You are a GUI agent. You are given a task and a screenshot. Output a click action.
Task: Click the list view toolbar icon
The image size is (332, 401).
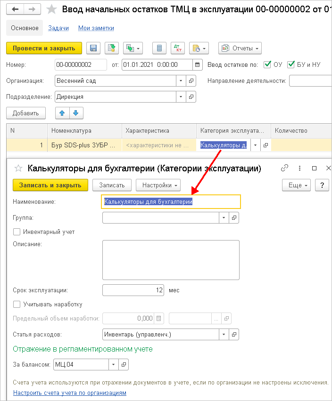(159, 48)
